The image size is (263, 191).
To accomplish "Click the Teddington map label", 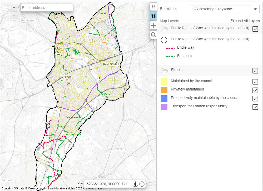I will (28, 21).
